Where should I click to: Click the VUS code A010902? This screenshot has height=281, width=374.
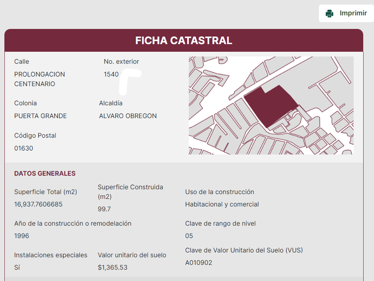(199, 263)
